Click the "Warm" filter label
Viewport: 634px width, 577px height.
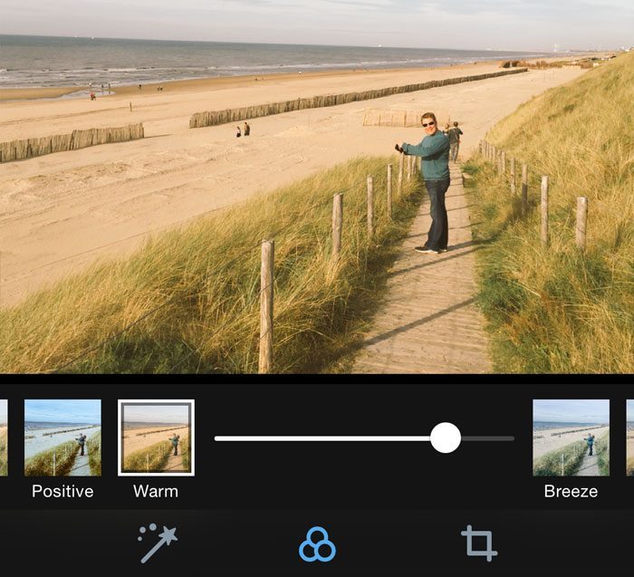click(156, 492)
